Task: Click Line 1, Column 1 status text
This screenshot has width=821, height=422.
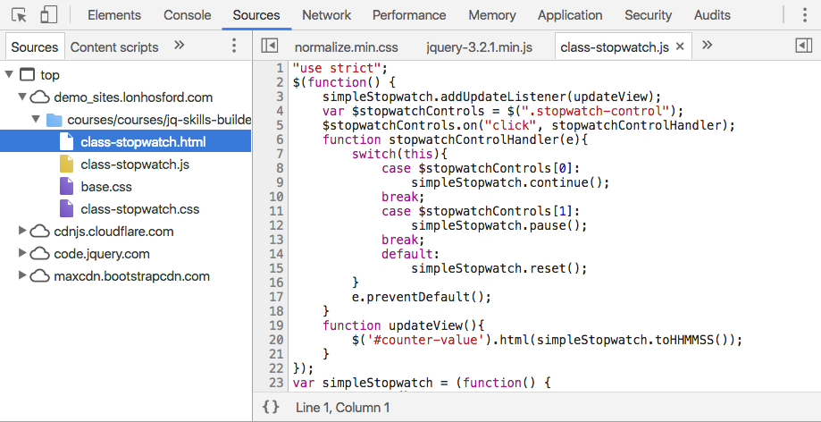Action: [x=342, y=408]
